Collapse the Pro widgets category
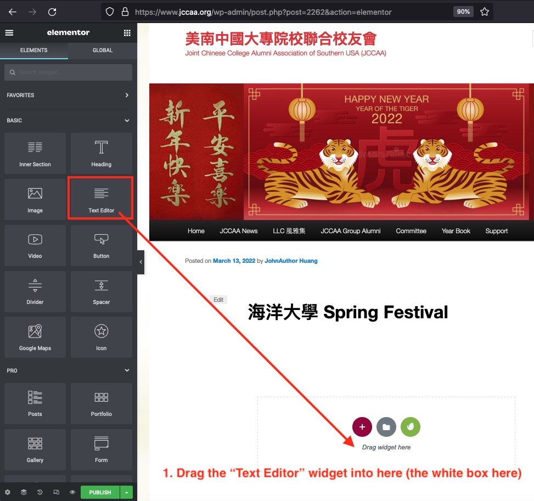The height and width of the screenshot is (501, 534). coord(68,370)
